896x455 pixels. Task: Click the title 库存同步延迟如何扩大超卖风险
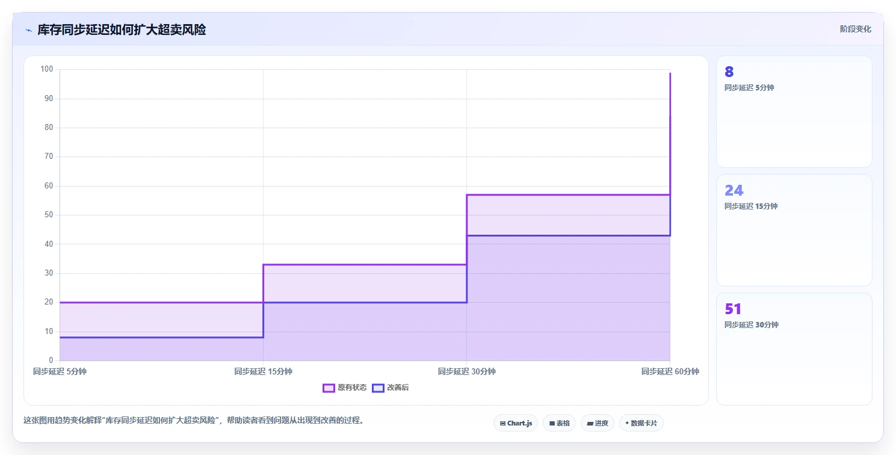click(x=122, y=29)
